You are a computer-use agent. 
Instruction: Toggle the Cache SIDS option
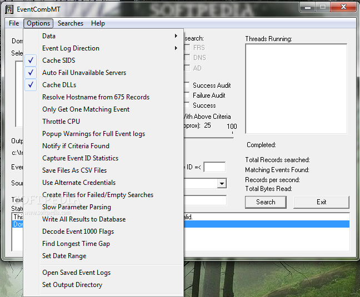pos(103,61)
